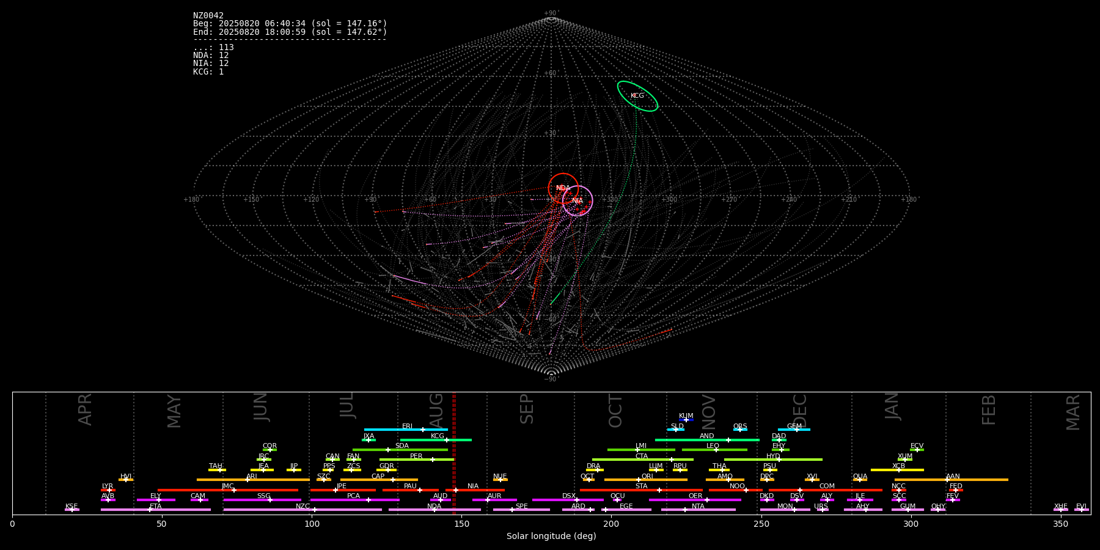Click the SEP month label
This screenshot has height=550, width=1100.
pyautogui.click(x=527, y=409)
